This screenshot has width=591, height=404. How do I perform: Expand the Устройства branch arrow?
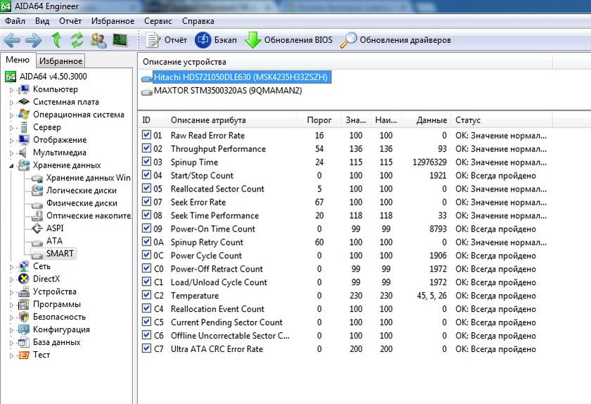[11, 292]
